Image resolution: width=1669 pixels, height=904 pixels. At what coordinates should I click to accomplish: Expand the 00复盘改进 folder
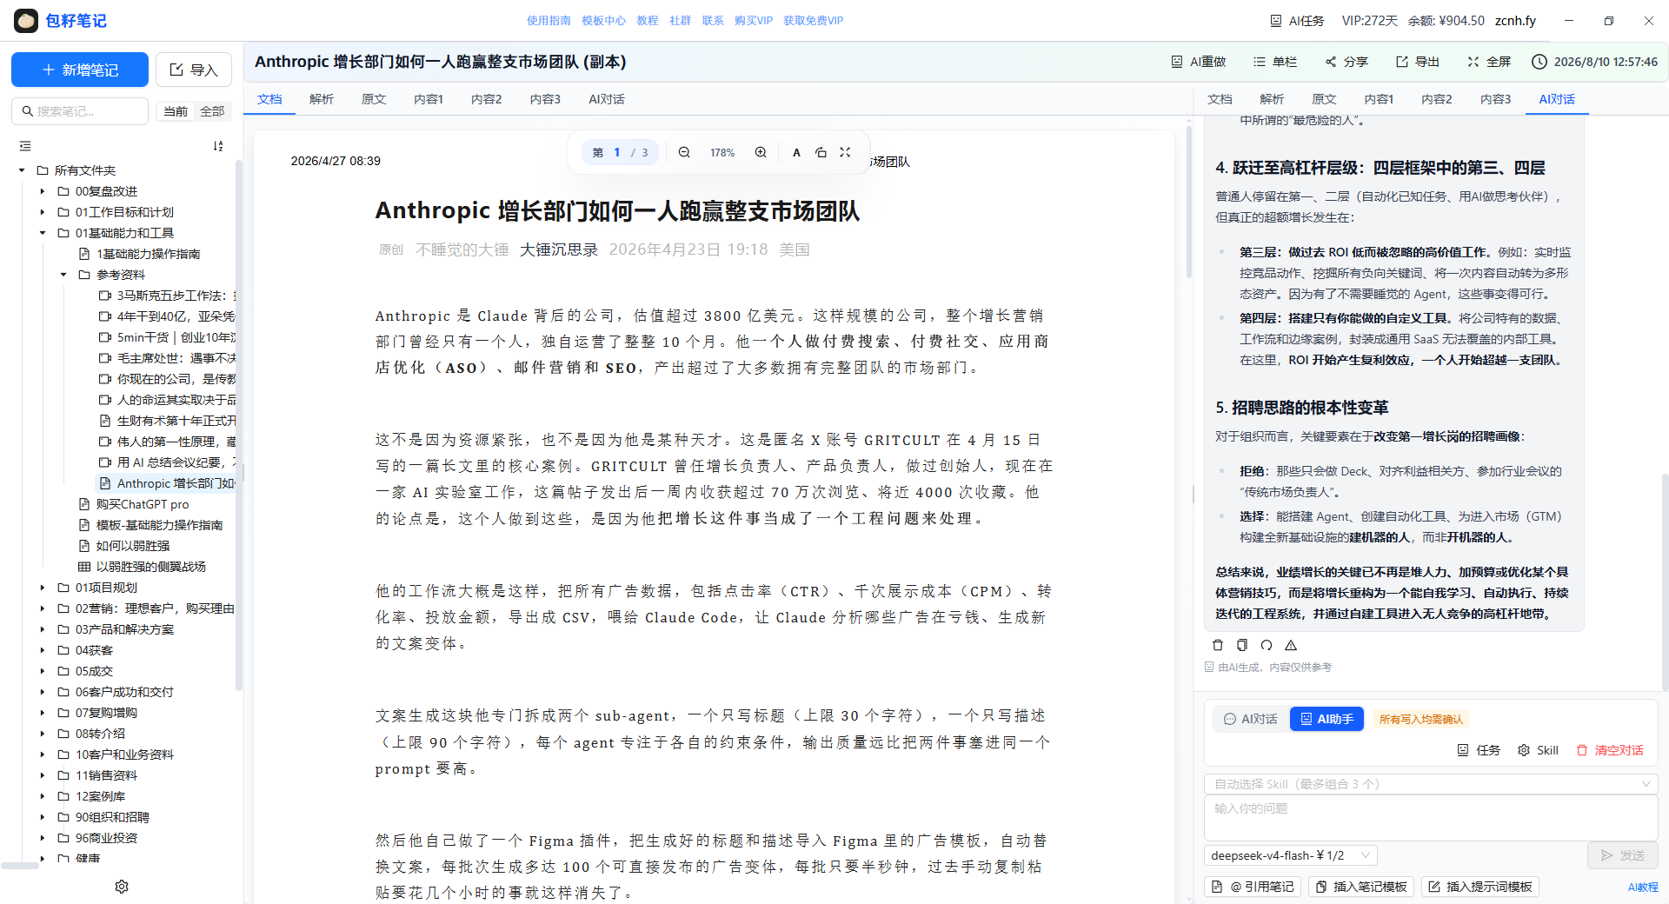42,191
